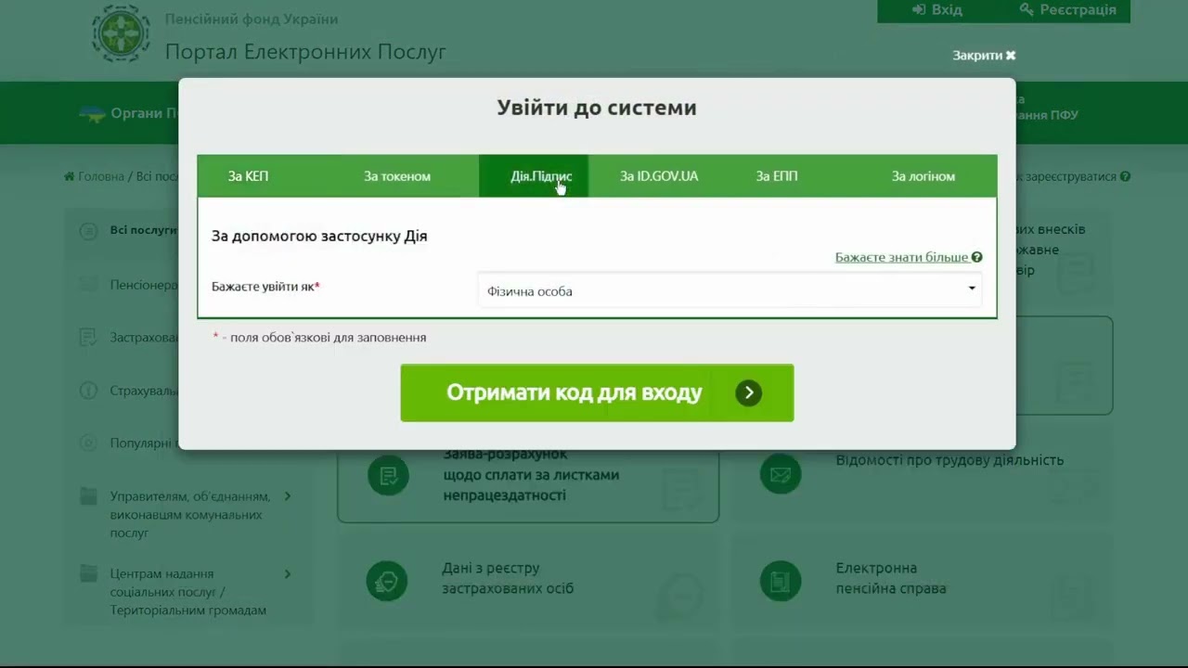This screenshot has width=1188, height=668.
Task: Click the Застрахованим document icon in sidebar
Action: click(88, 337)
